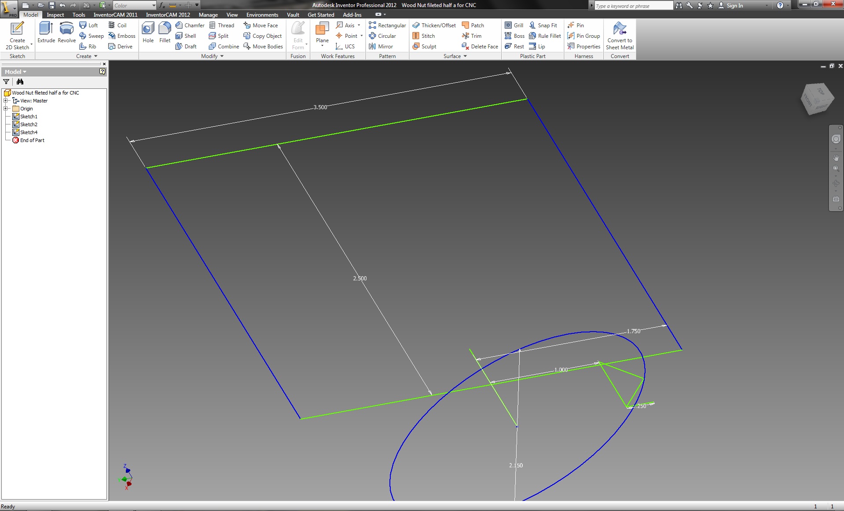The height and width of the screenshot is (511, 844).
Task: Launch the Derive command
Action: pos(120,46)
